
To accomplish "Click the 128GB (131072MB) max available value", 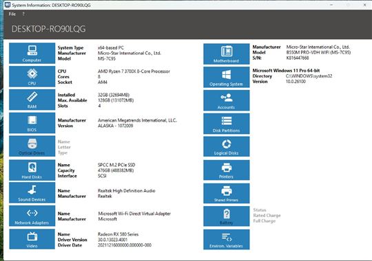I will pos(116,100).
